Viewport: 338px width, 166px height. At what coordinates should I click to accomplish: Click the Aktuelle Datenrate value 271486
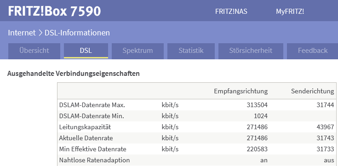pyautogui.click(x=257, y=138)
